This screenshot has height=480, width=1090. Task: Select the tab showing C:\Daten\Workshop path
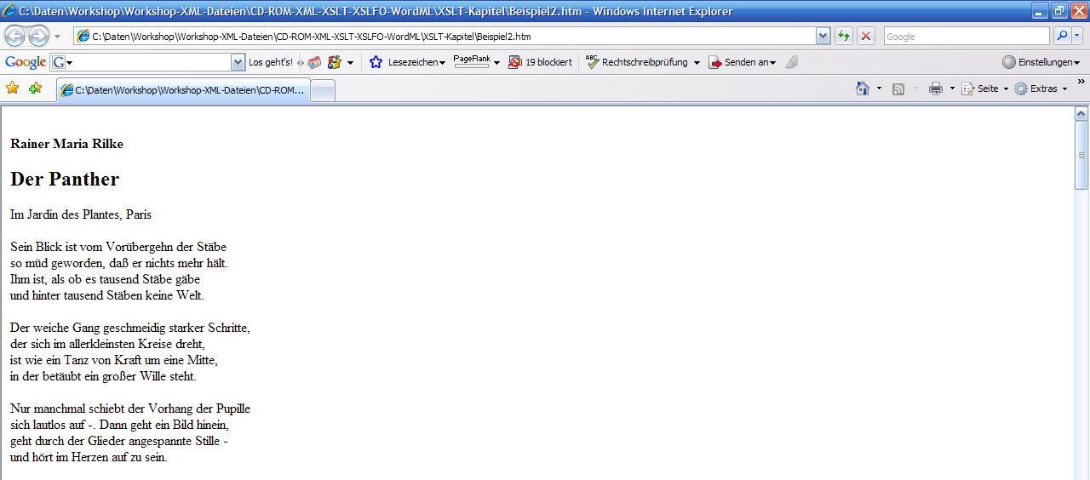click(183, 90)
